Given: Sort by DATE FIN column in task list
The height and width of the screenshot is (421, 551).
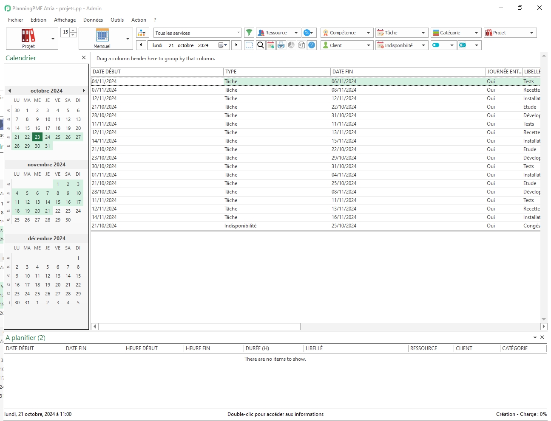Looking at the screenshot, I should click(x=408, y=72).
